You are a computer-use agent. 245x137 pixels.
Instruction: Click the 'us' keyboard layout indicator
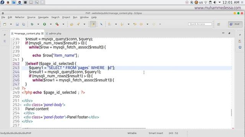[201, 2]
